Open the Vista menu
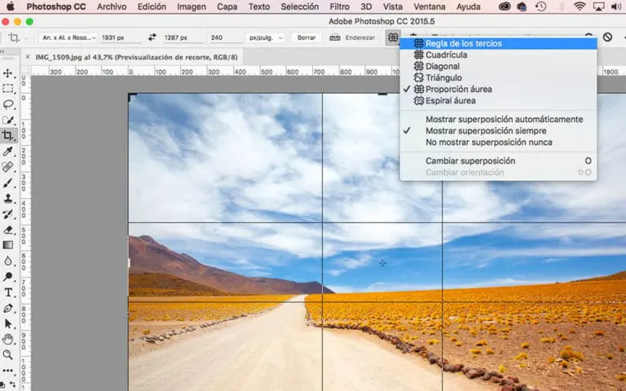 coord(393,7)
